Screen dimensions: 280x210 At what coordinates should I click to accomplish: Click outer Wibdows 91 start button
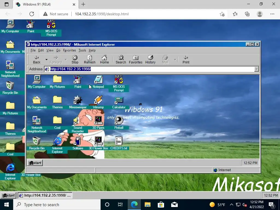pyautogui.click(x=8, y=195)
